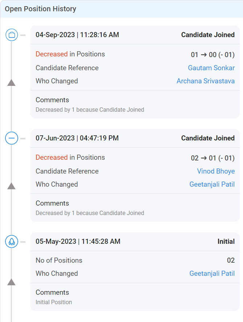243x322 pixels.
Task: Click the Initial status label
Action: (226, 242)
